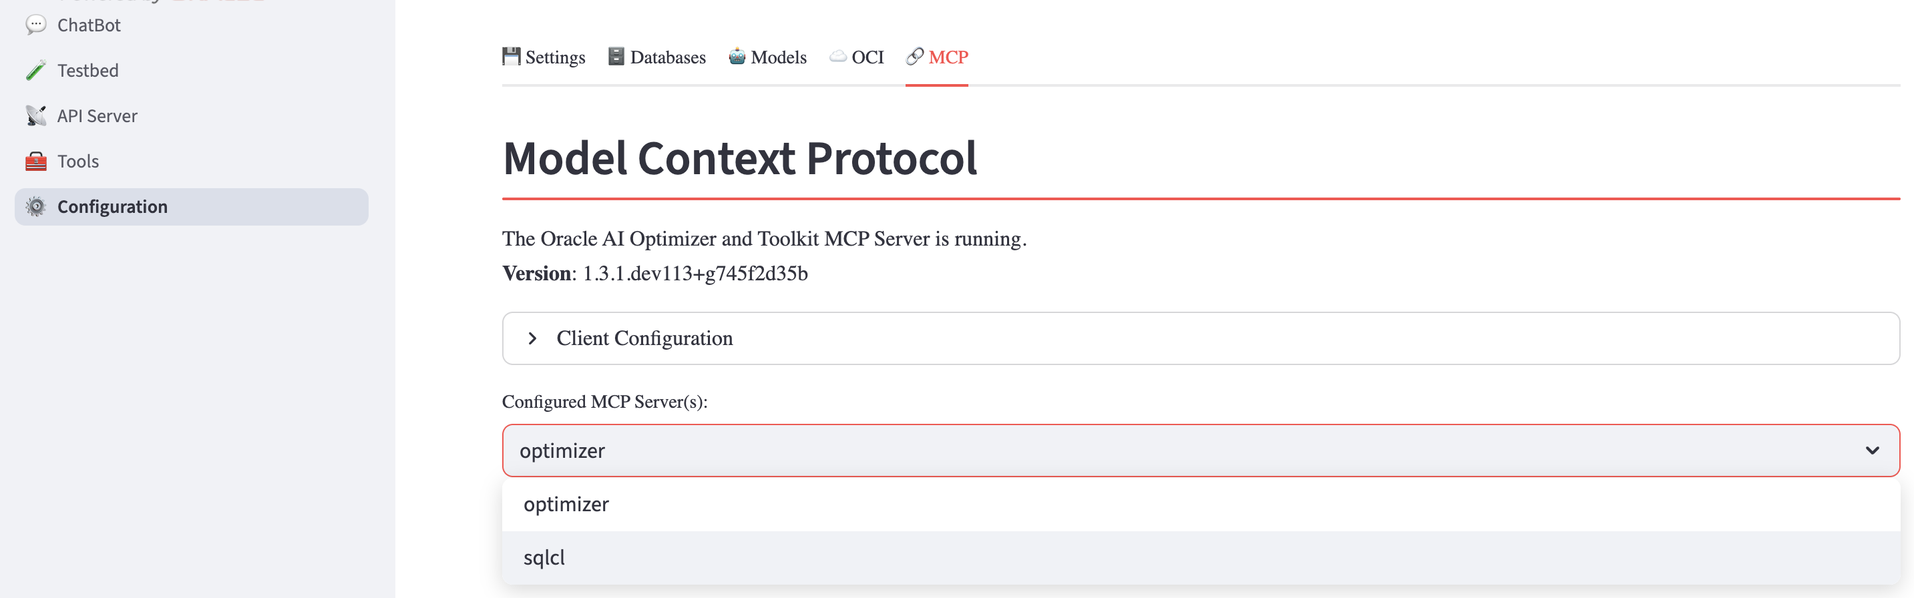Click the ChatBot speech bubble icon
Image resolution: width=1914 pixels, height=598 pixels.
pos(35,25)
